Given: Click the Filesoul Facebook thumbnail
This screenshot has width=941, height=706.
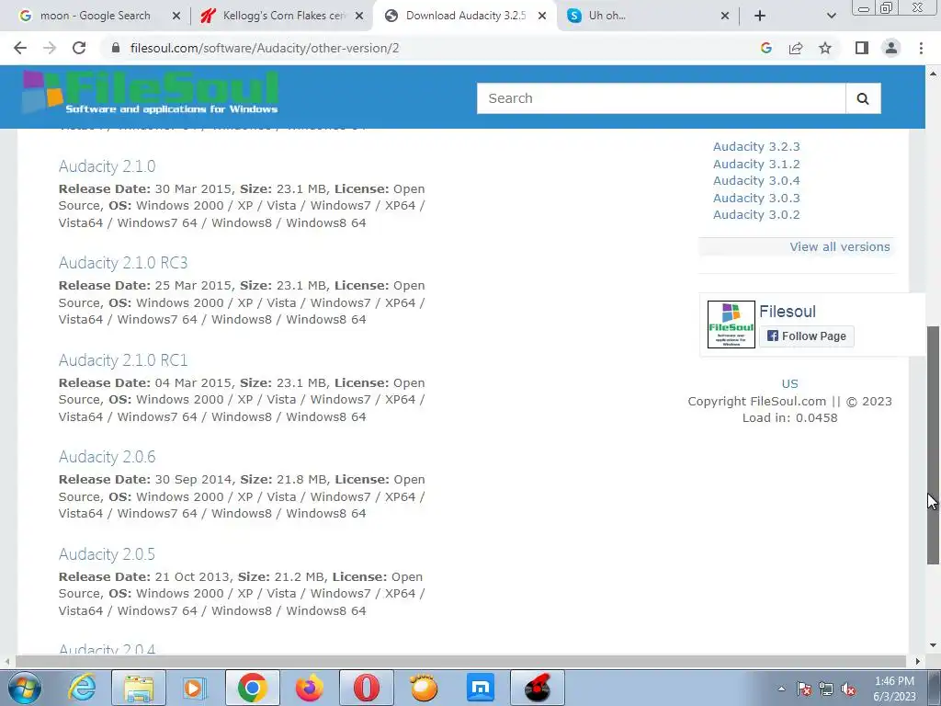Looking at the screenshot, I should (x=731, y=325).
